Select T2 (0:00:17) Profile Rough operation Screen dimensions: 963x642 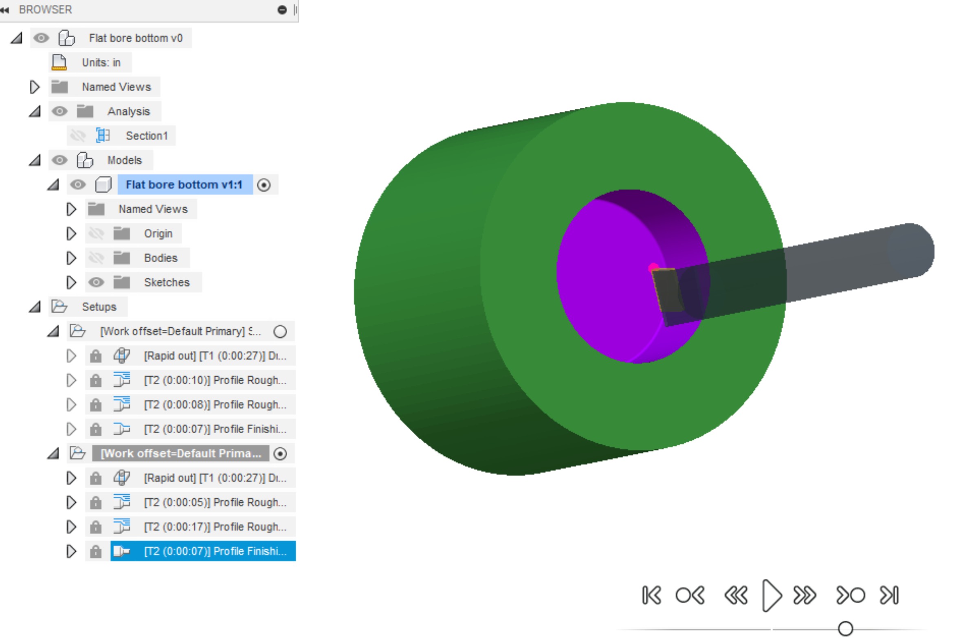tap(215, 526)
